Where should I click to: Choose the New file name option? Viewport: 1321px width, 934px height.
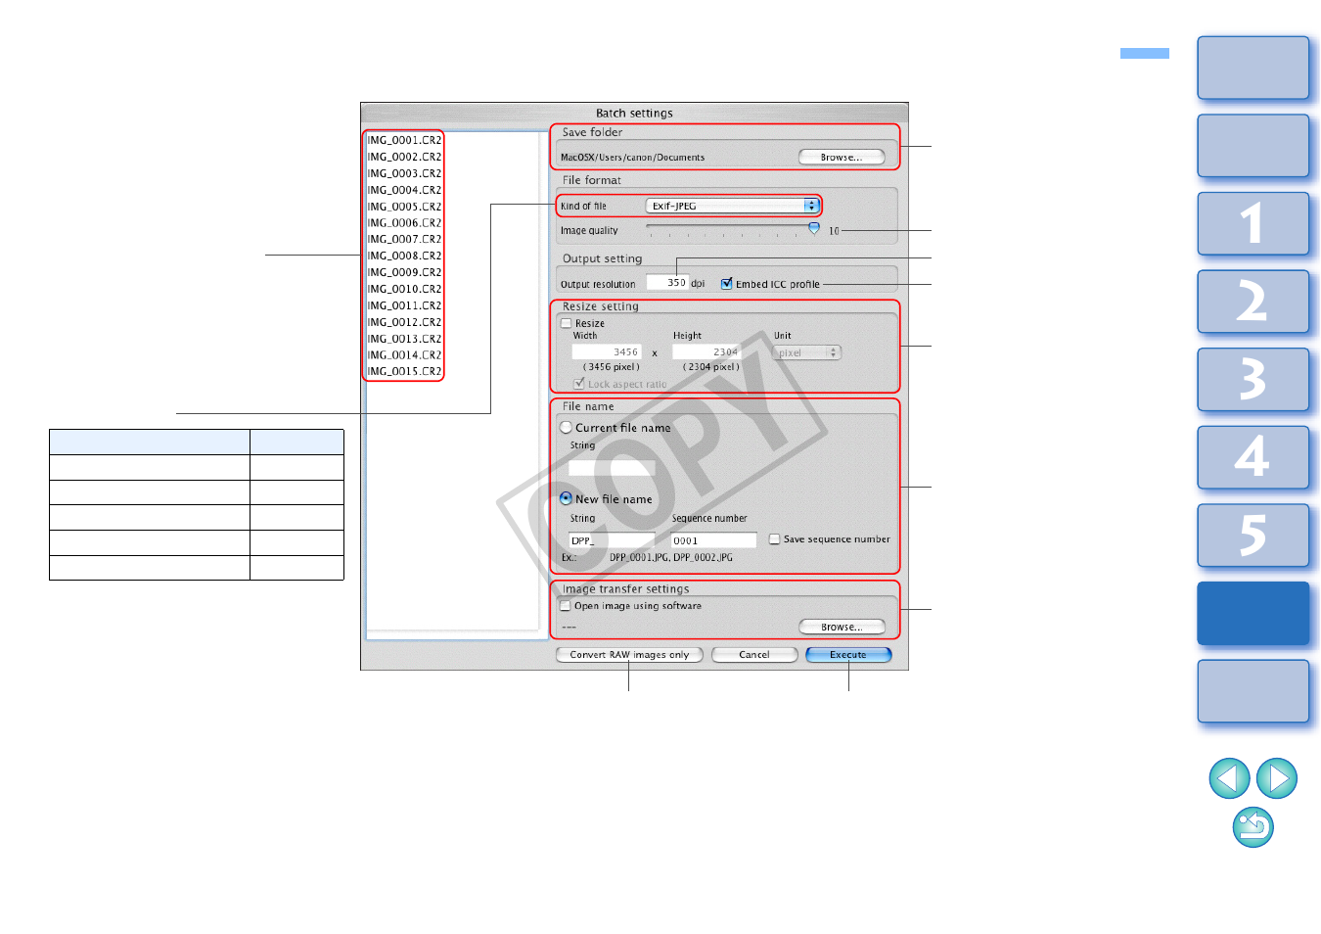567,498
